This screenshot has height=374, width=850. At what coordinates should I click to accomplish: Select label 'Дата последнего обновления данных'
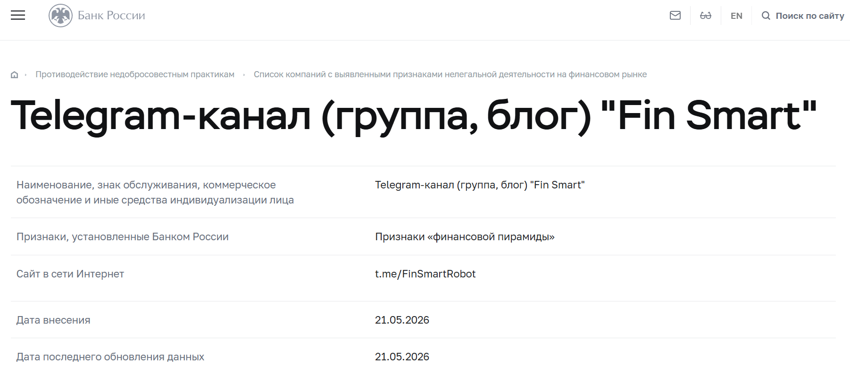(x=110, y=357)
